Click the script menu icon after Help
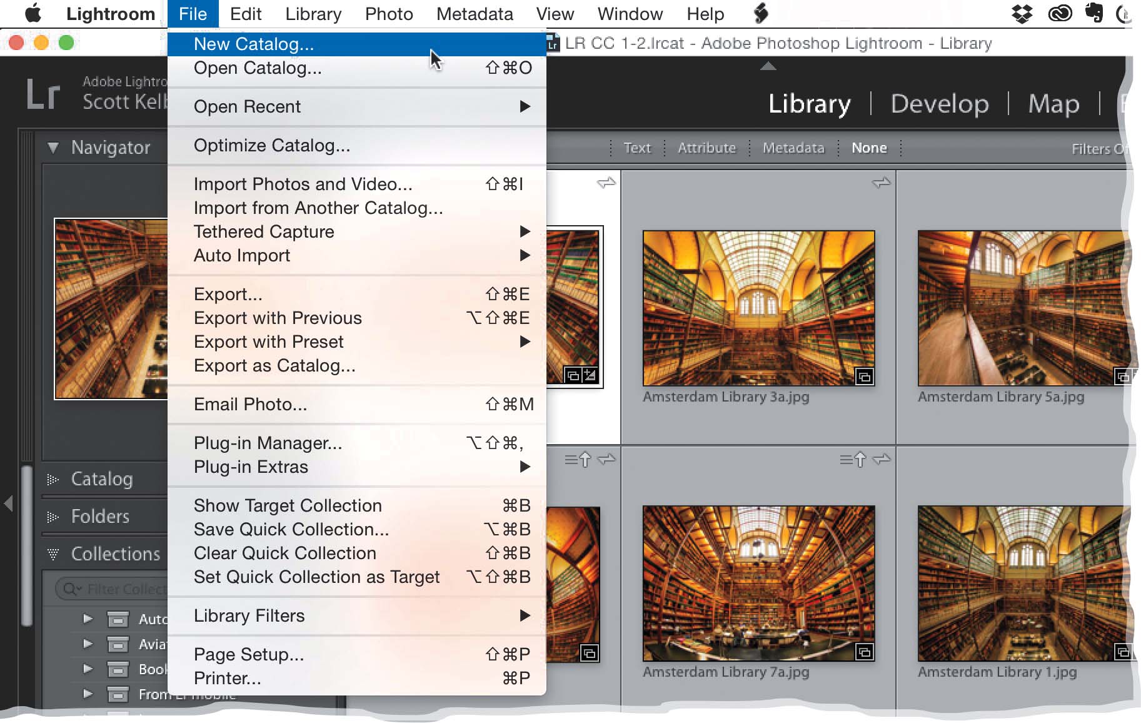This screenshot has width=1141, height=723. pos(761,14)
